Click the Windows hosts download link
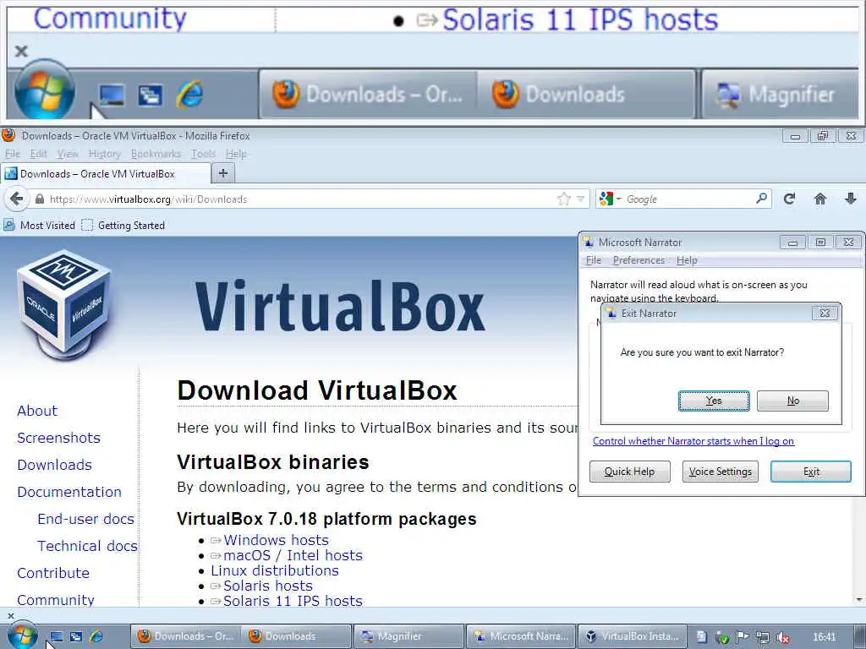The width and height of the screenshot is (866, 649). click(276, 540)
